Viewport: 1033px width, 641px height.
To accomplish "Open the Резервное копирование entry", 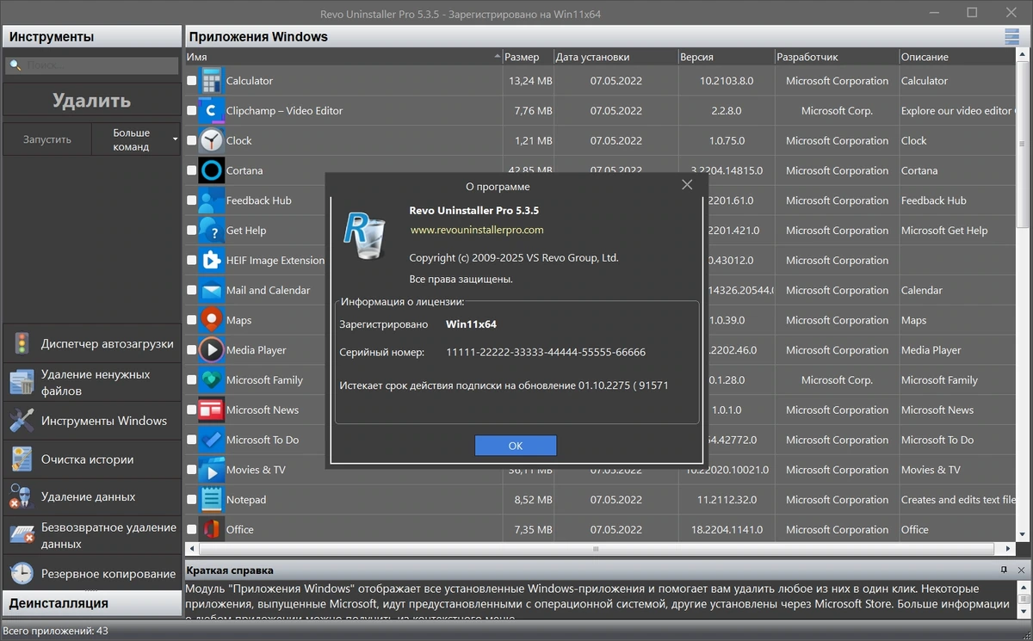I will click(x=91, y=573).
